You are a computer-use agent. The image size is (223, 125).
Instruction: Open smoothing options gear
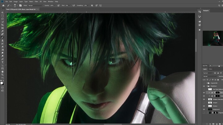coord(92,6)
